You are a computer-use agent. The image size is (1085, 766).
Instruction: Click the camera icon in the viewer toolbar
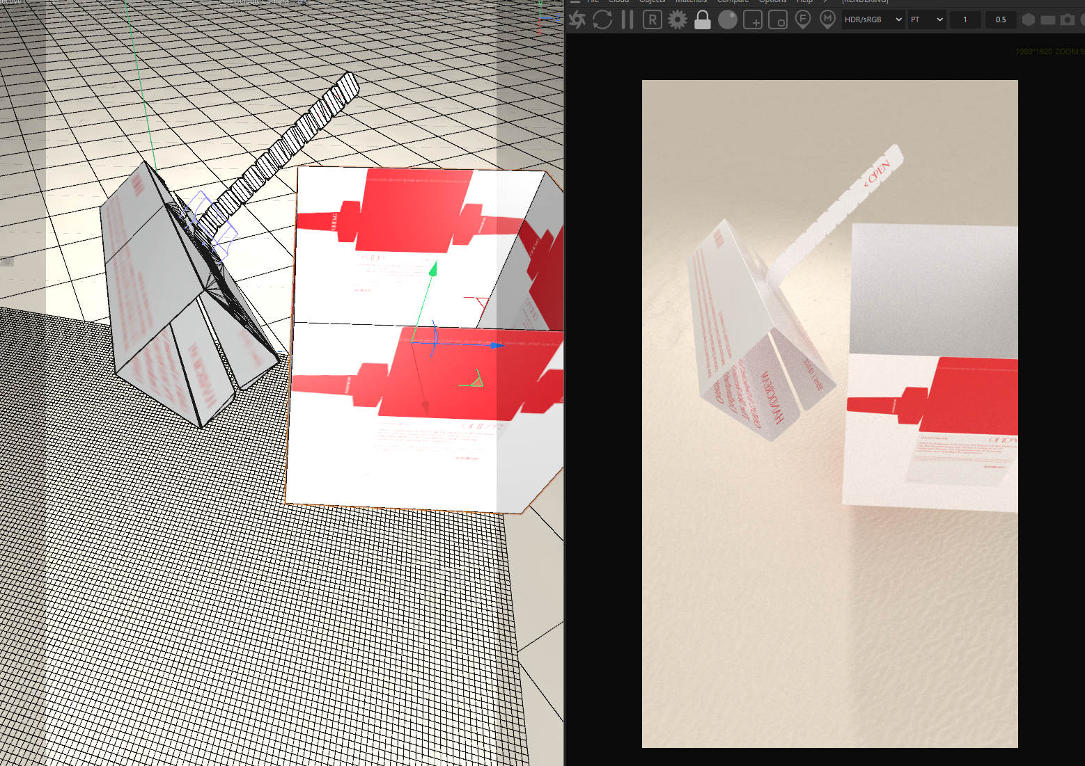(x=1068, y=19)
